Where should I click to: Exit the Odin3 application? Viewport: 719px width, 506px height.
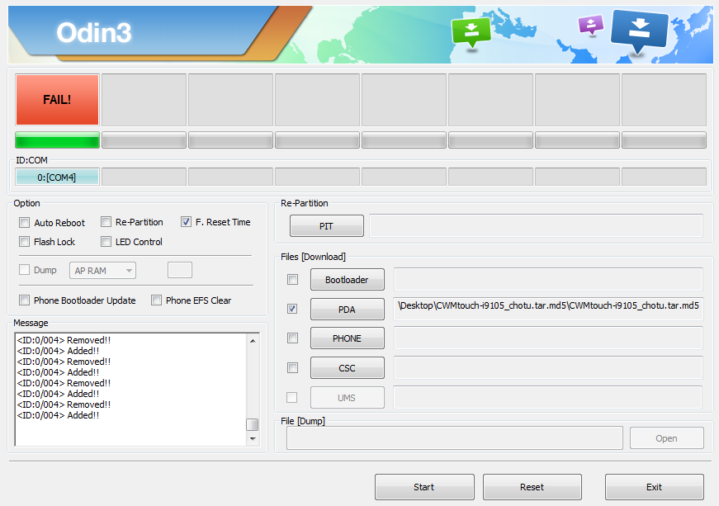[655, 487]
